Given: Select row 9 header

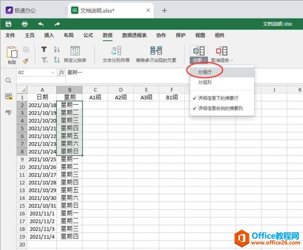Looking at the screenshot, I should [22, 159].
